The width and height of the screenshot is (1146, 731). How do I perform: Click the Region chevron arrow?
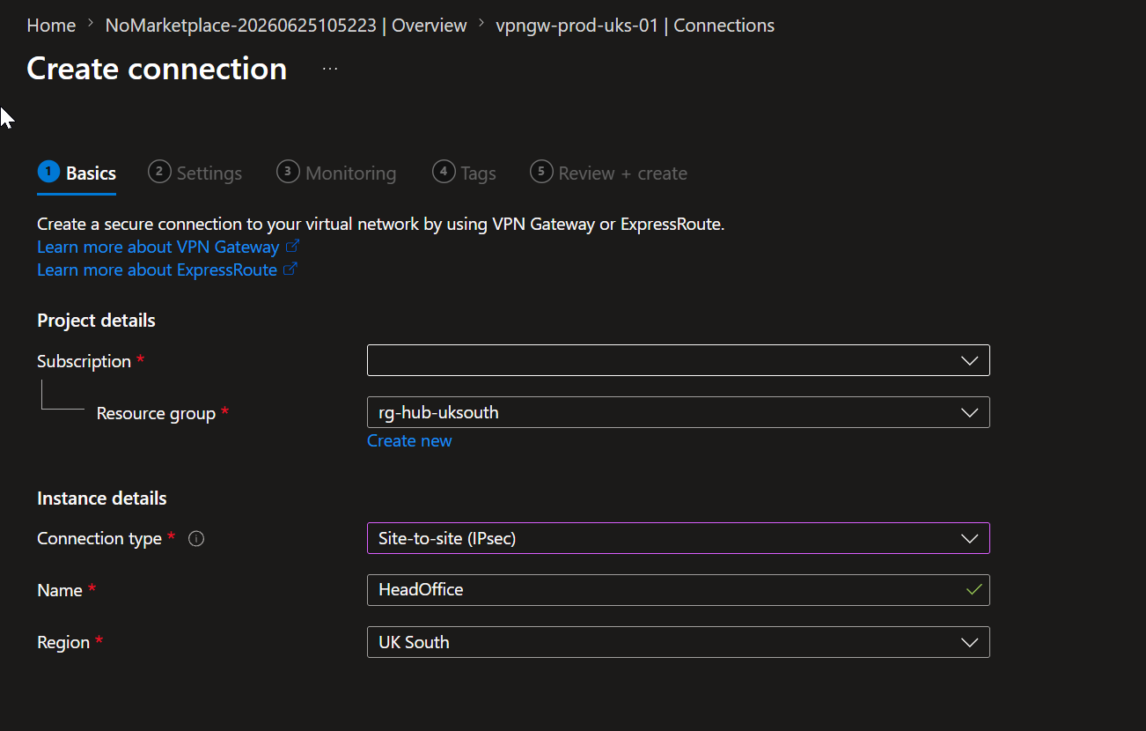[x=970, y=642]
